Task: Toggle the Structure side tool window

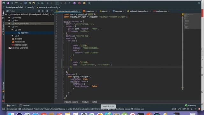Action: click(3, 28)
